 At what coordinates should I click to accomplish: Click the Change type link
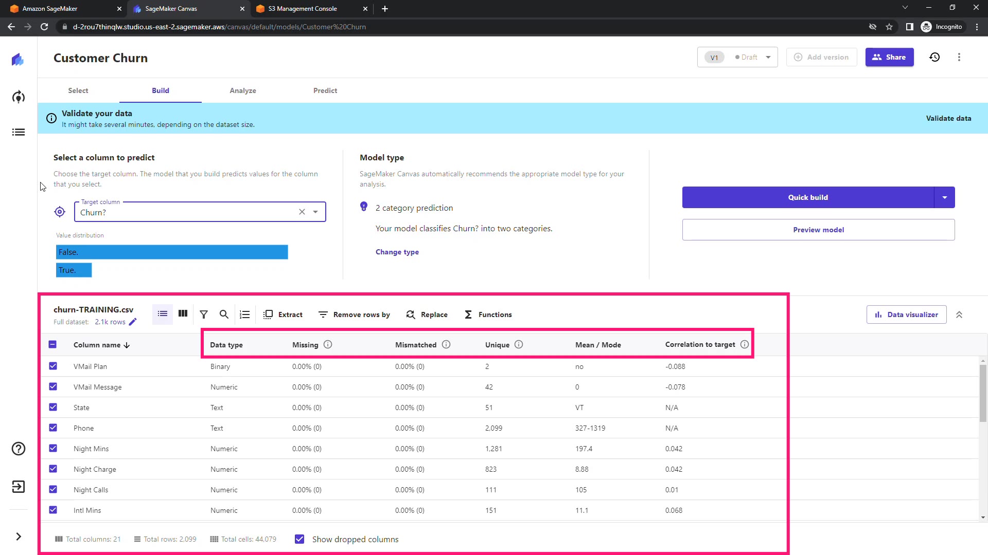[397, 252]
